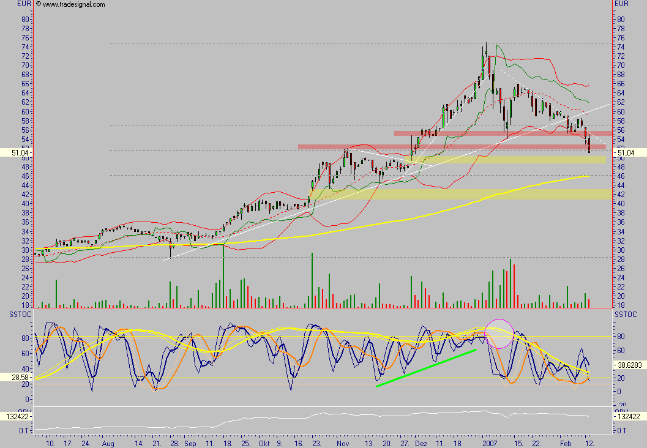
Task: Click the left SSTOC indicator label
Action: pyautogui.click(x=15, y=313)
